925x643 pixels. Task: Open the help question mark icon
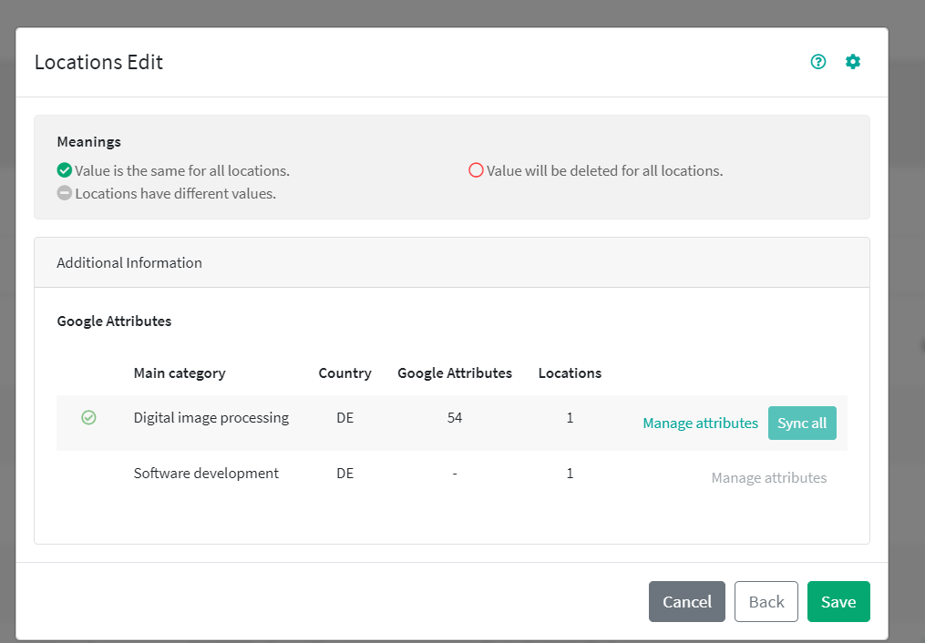[818, 62]
